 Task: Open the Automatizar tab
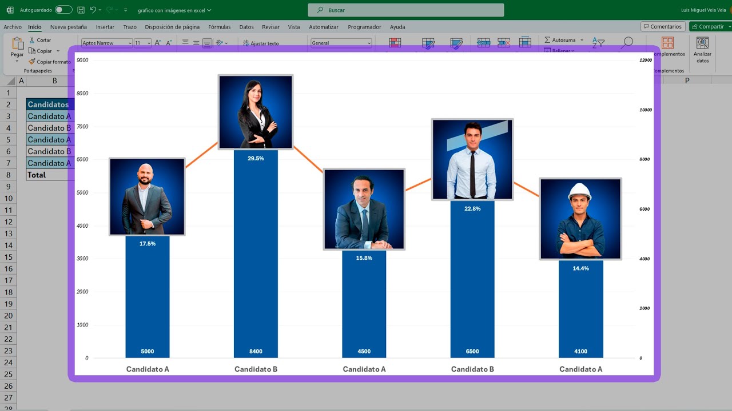(x=324, y=27)
